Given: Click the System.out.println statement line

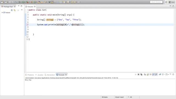Looking at the screenshot, I should point(61,24).
